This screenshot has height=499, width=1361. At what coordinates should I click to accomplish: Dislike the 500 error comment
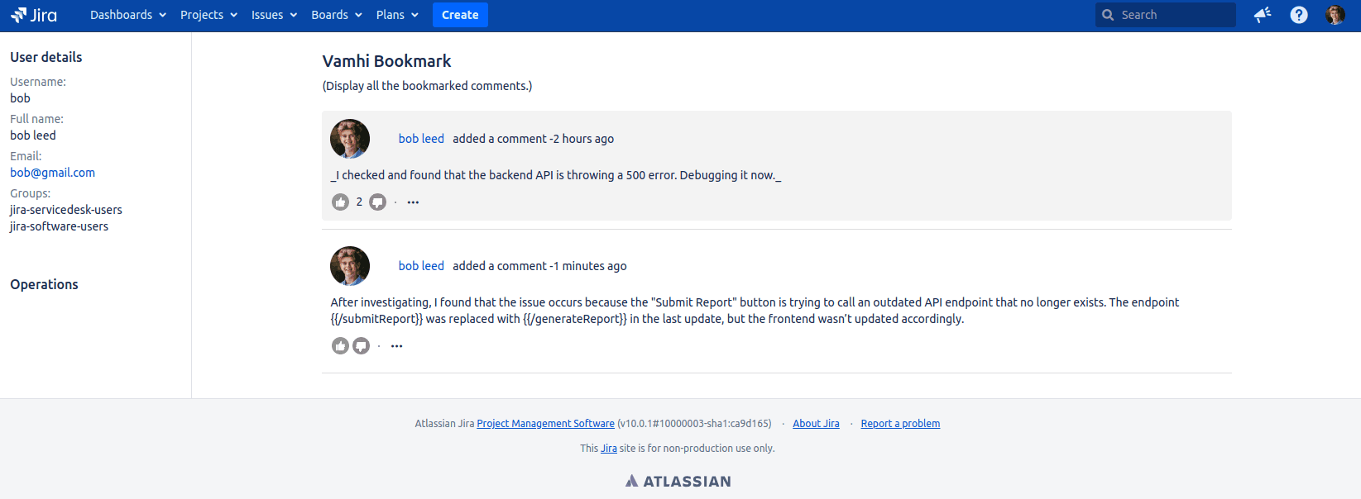pyautogui.click(x=377, y=202)
